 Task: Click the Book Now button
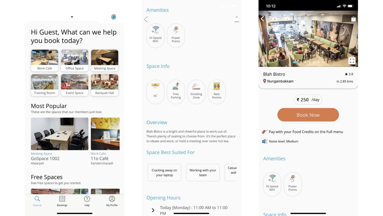coord(308,115)
